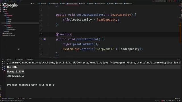Collapse the src folder arrow

[x=3, y=12]
